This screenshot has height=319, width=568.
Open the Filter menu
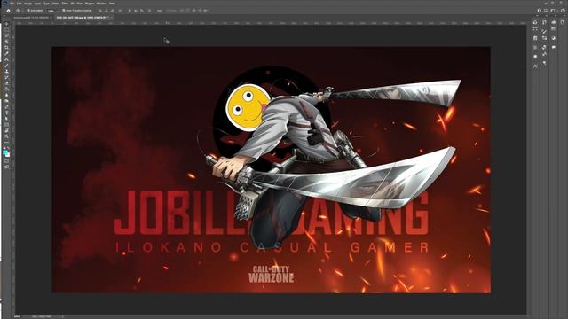point(65,4)
